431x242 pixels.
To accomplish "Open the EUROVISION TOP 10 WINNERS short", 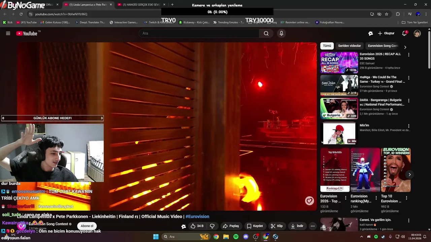I will click(x=396, y=170).
